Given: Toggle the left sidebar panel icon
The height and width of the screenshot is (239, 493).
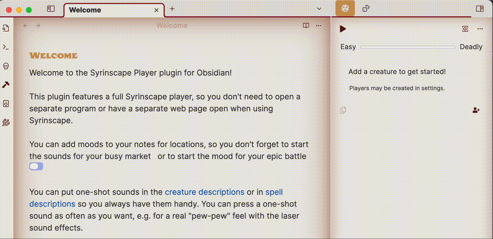Looking at the screenshot, I should (x=51, y=9).
